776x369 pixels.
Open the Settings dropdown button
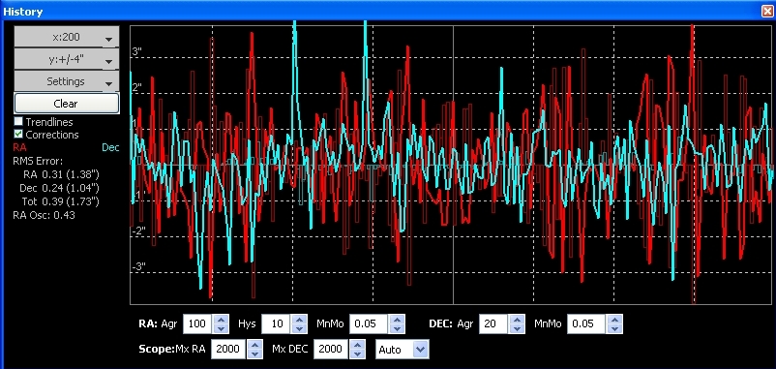(x=67, y=81)
